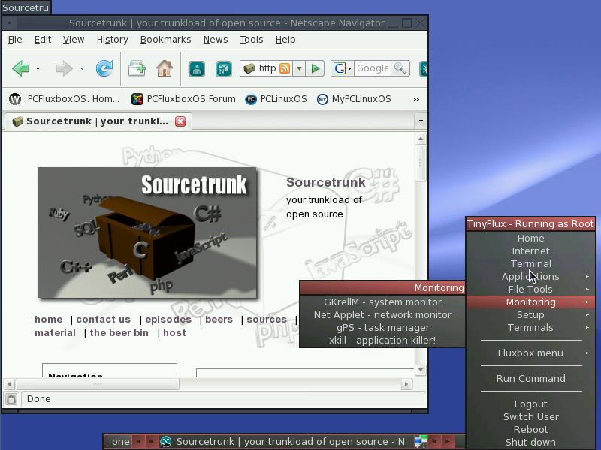Open the Bookmarks menu
The width and height of the screenshot is (601, 450).
[165, 40]
